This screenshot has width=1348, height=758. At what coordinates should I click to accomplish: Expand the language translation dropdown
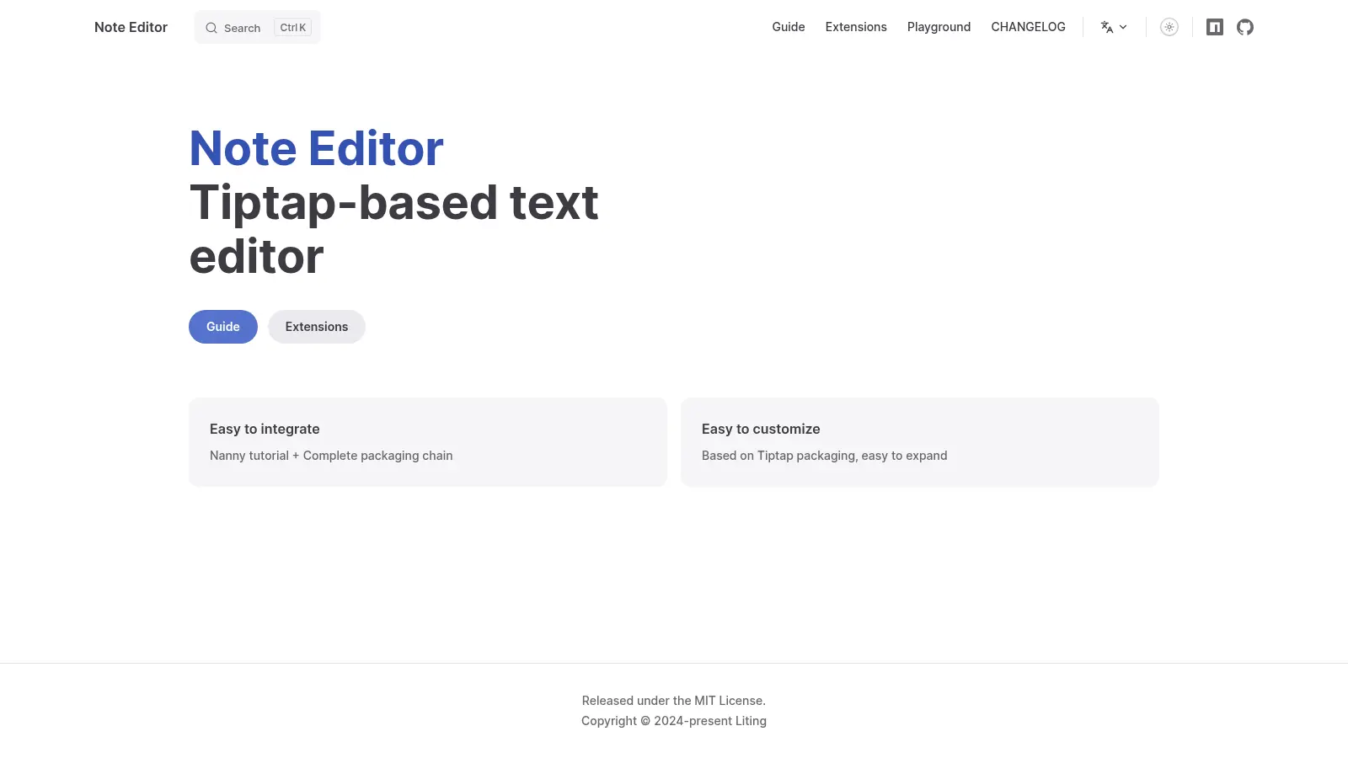click(1114, 27)
